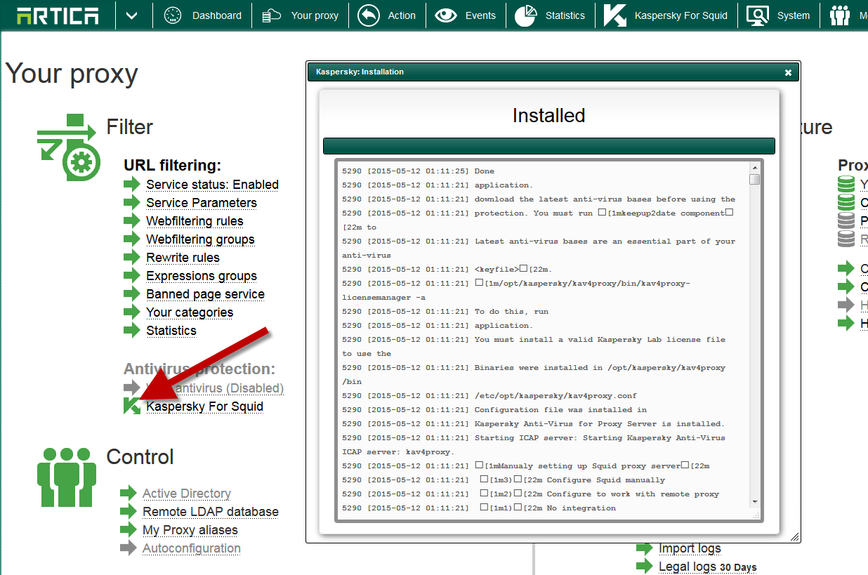868x575 pixels.
Task: Open My Proxy aliases link
Action: pos(190,530)
